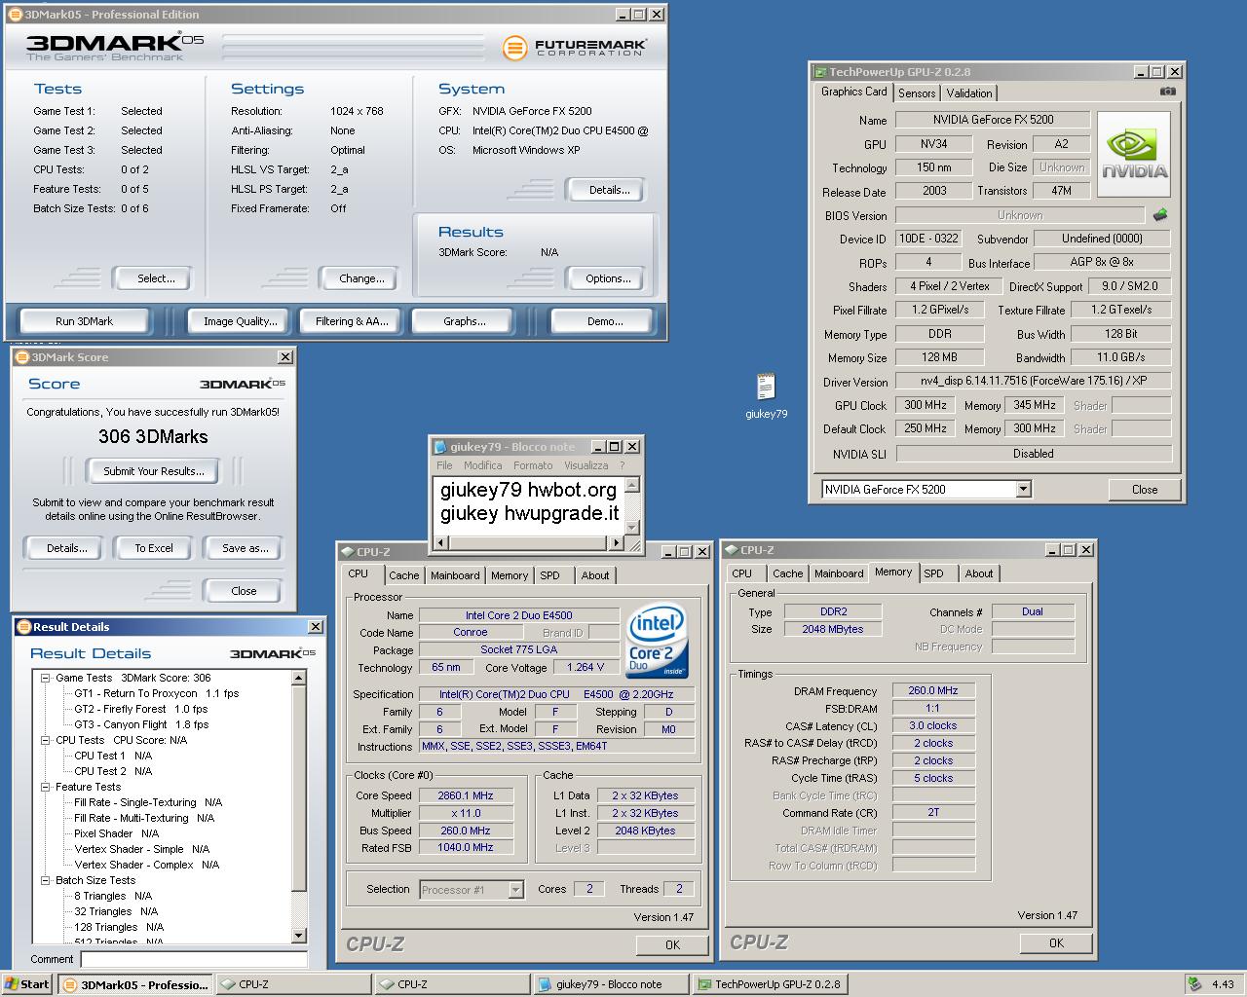
Task: Open the Modifica menu in Notepad
Action: tap(483, 465)
